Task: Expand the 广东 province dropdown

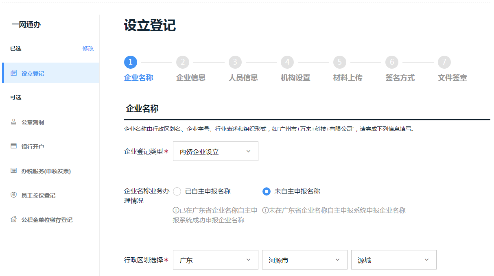Action: (215, 260)
